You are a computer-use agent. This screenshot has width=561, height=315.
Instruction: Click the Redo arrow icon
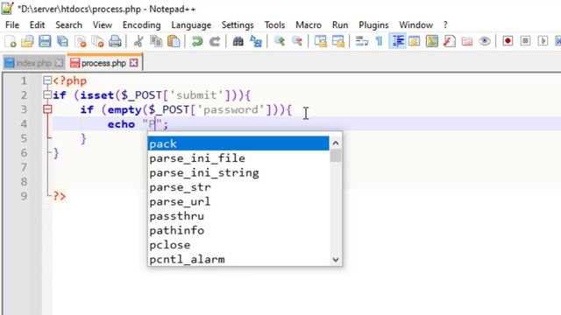215,41
